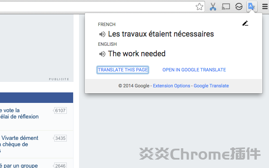The width and height of the screenshot is (269, 168).
Task: Click the bookmark star icon
Action: click(x=200, y=7)
